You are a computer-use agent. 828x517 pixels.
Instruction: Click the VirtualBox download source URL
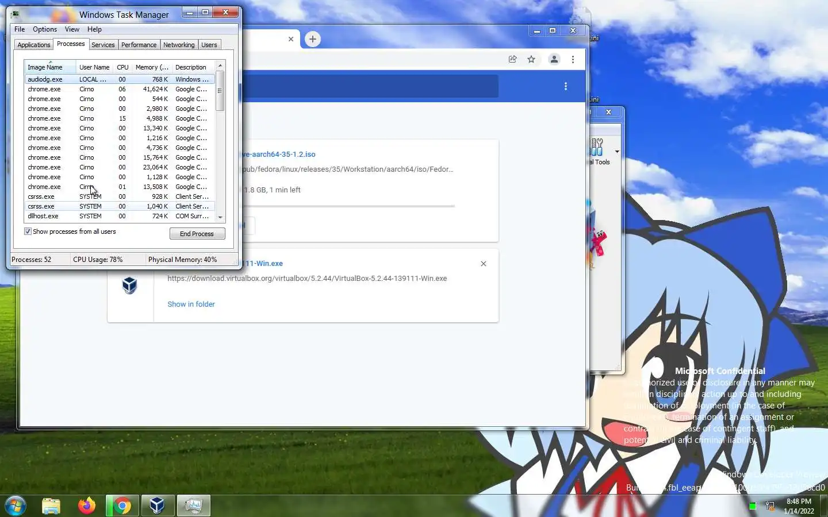(x=307, y=279)
